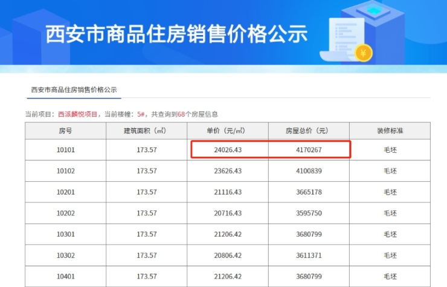Select room number 10102 row

point(65,171)
